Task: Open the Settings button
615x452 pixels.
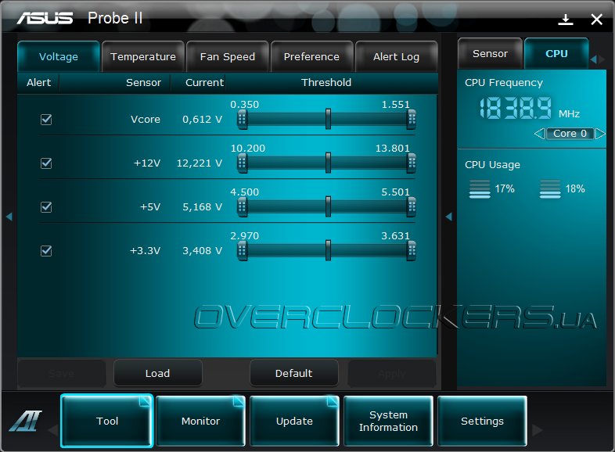Action: click(x=482, y=421)
